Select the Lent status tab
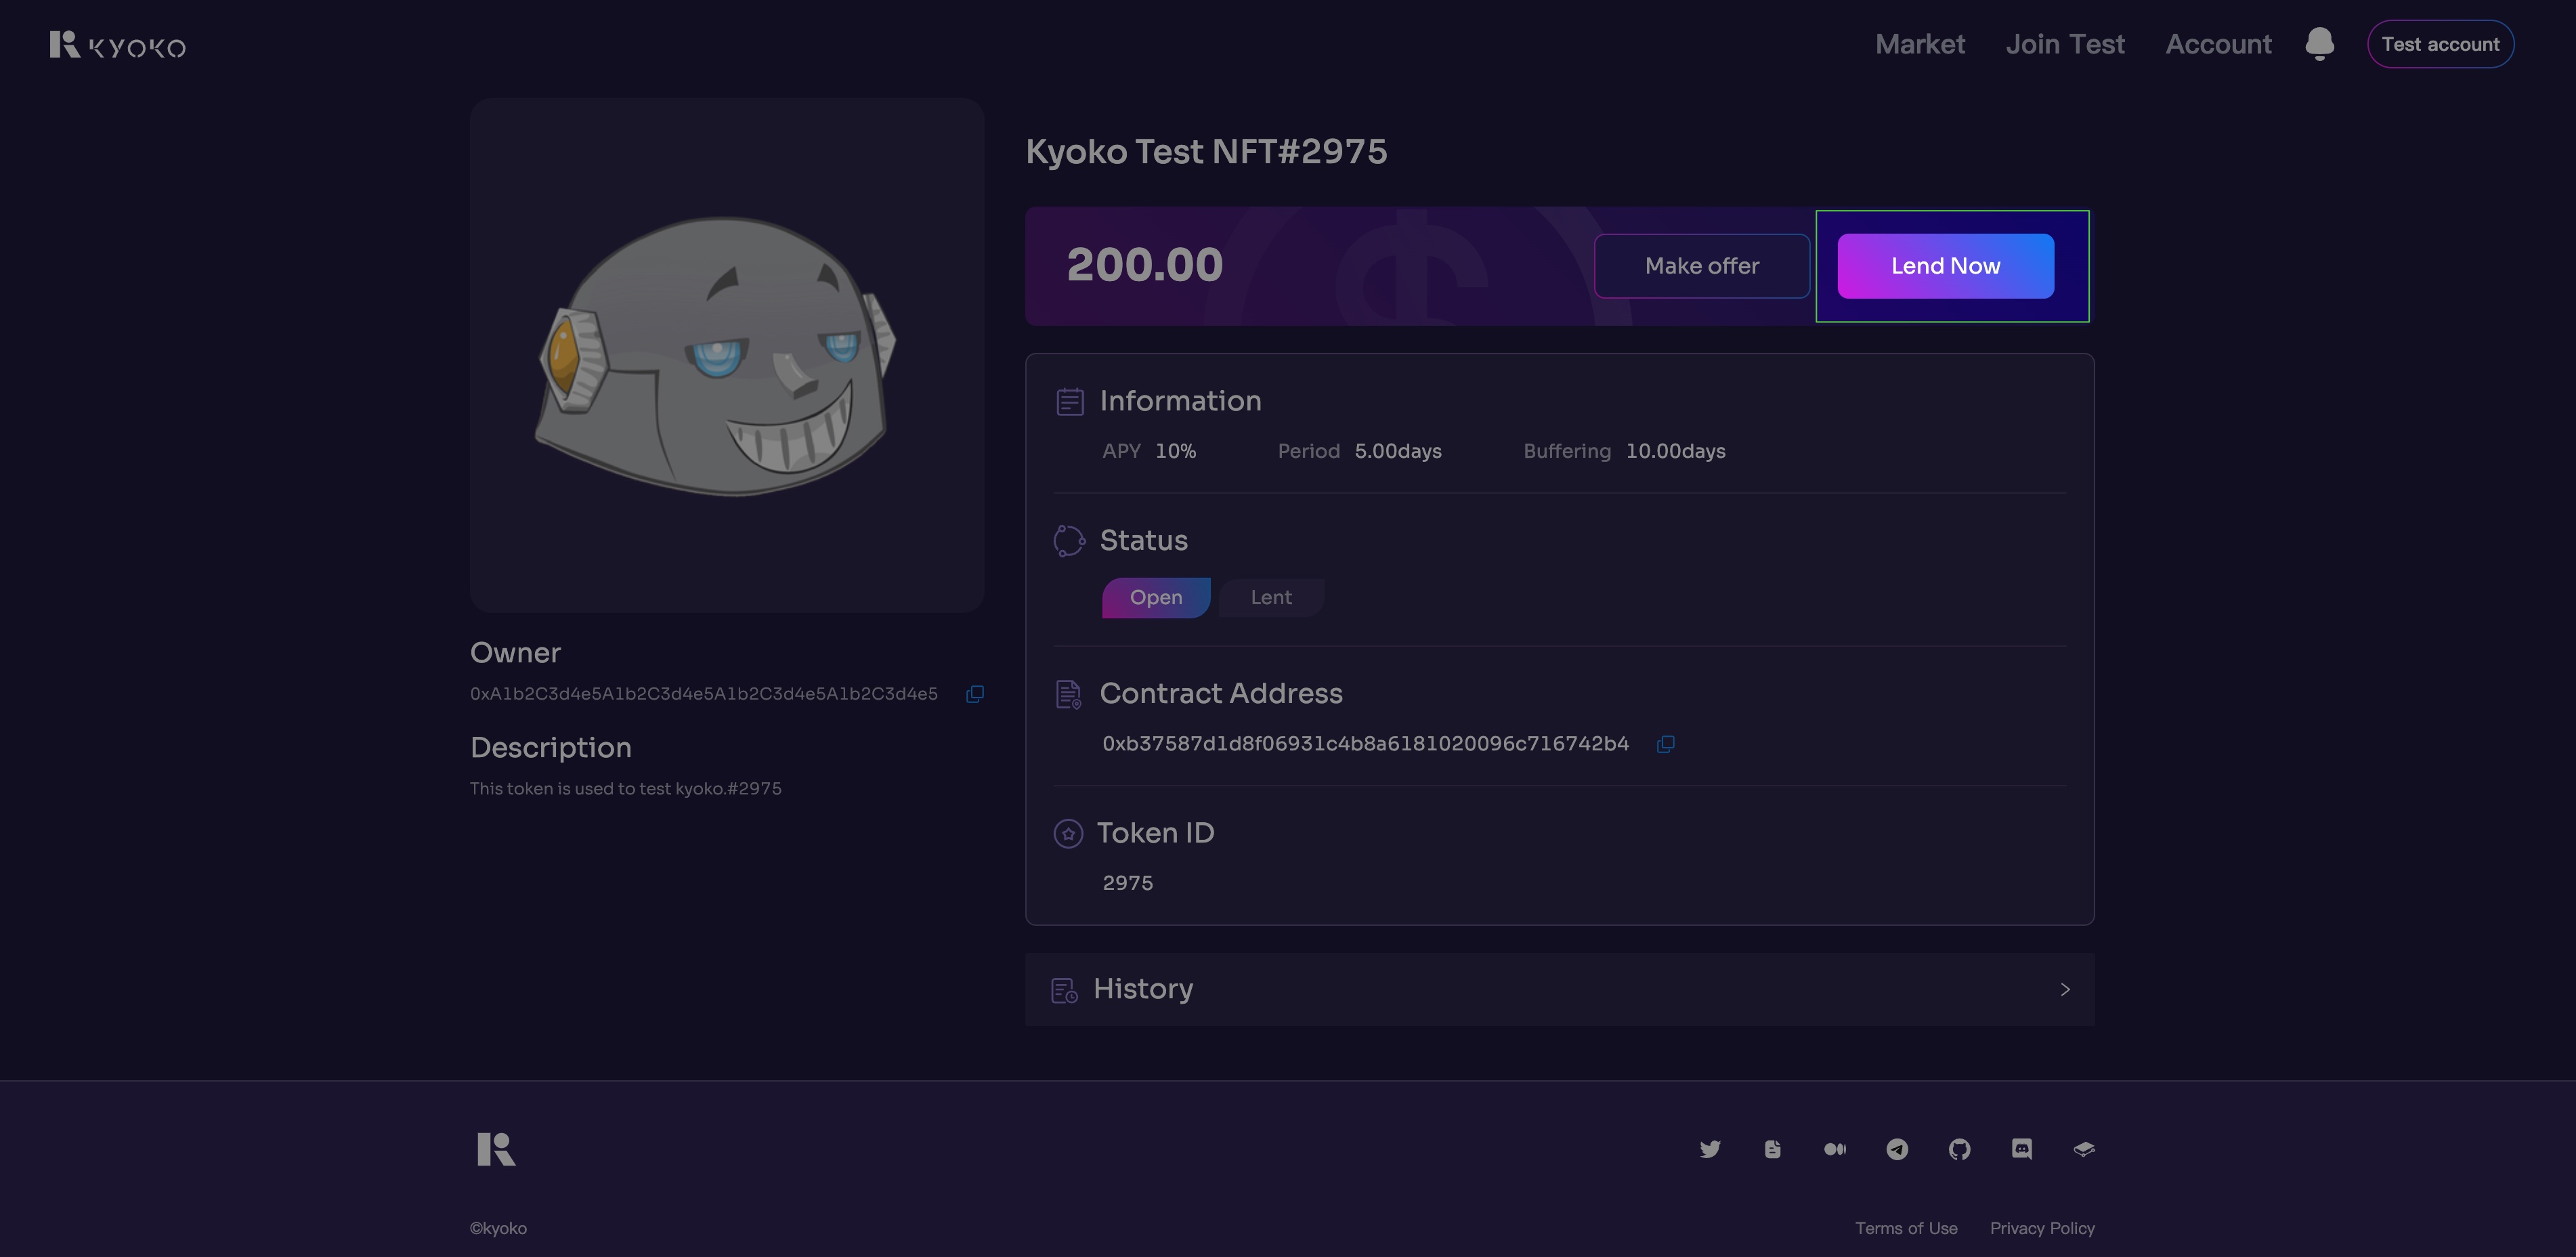The image size is (2576, 1257). point(1271,598)
